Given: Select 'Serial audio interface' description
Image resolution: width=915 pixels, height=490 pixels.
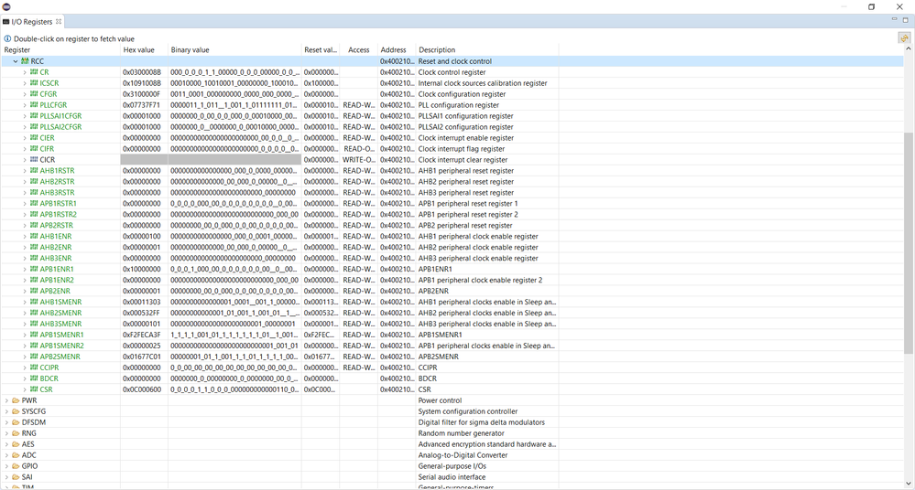Looking at the screenshot, I should 452,477.
